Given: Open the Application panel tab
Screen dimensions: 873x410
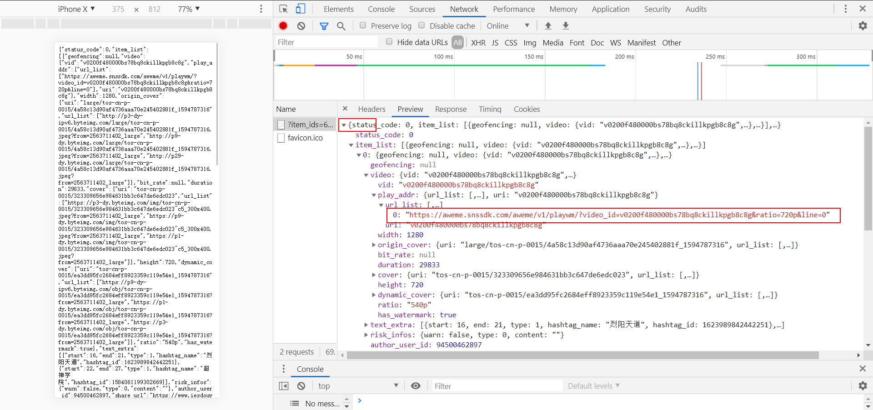Looking at the screenshot, I should [x=610, y=9].
